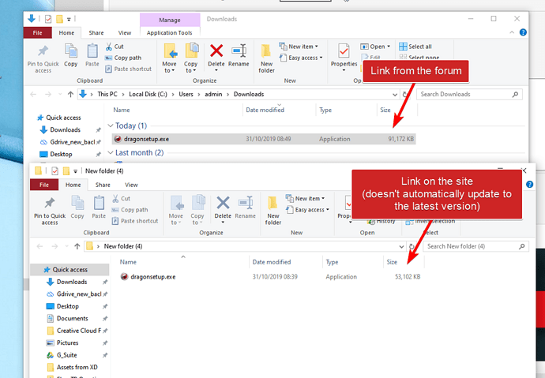Click Quick access in New folder (4) sidebar
This screenshot has width=545, height=378.
70,270
